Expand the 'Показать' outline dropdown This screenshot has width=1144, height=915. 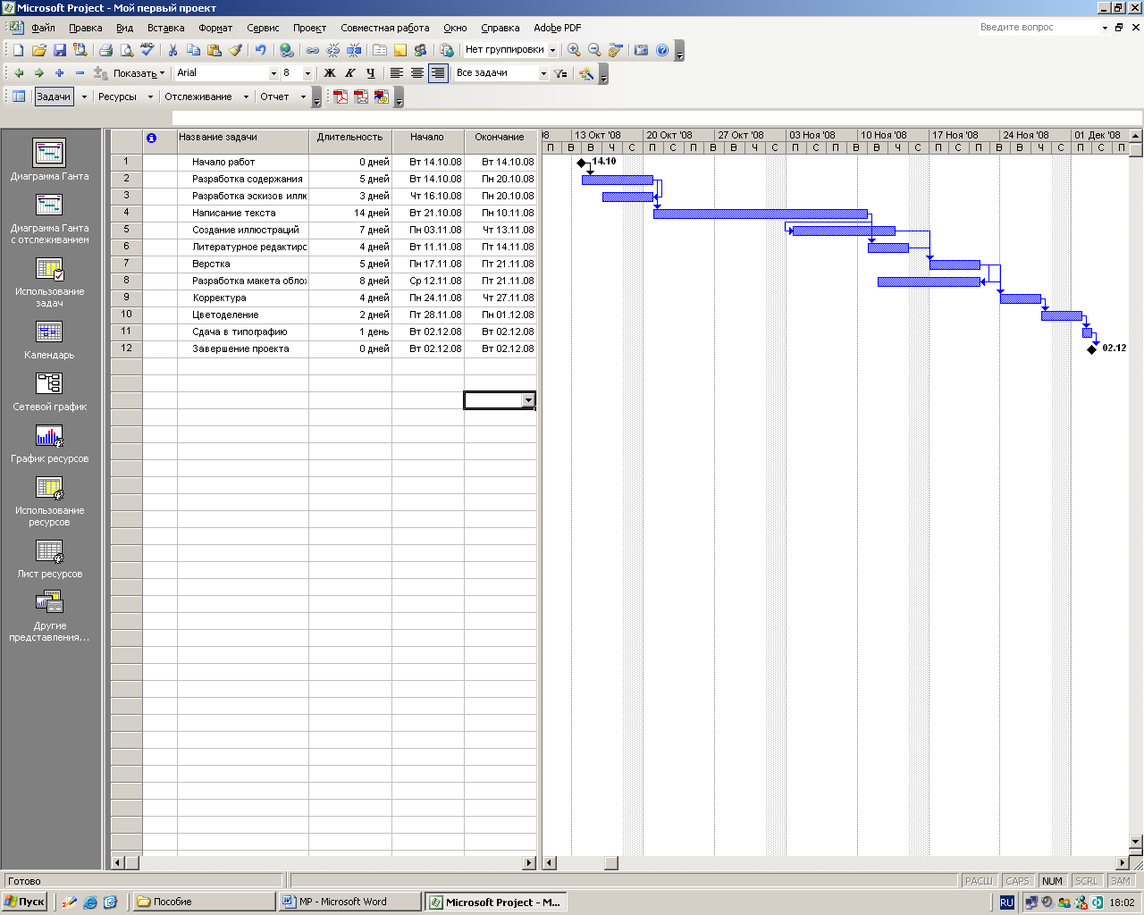click(139, 73)
